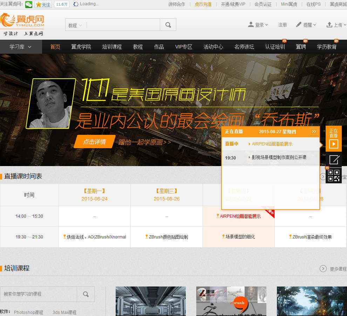
Task: Click the banner designer portrait photo
Action: (51, 104)
